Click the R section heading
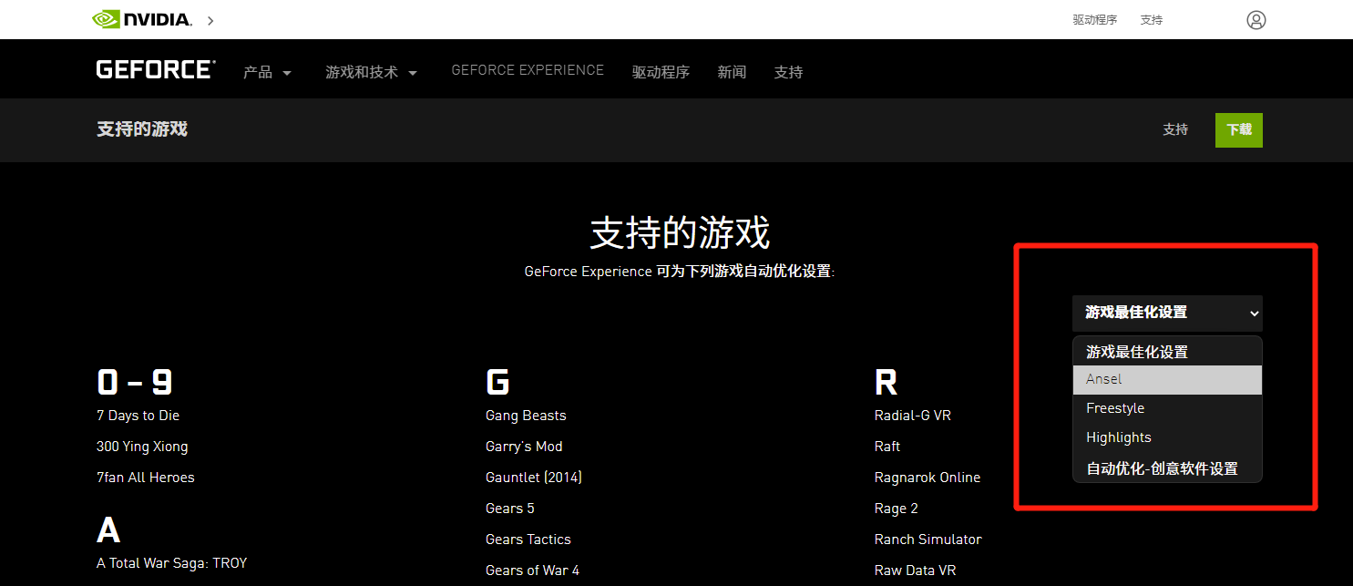This screenshot has height=586, width=1353. tap(886, 382)
